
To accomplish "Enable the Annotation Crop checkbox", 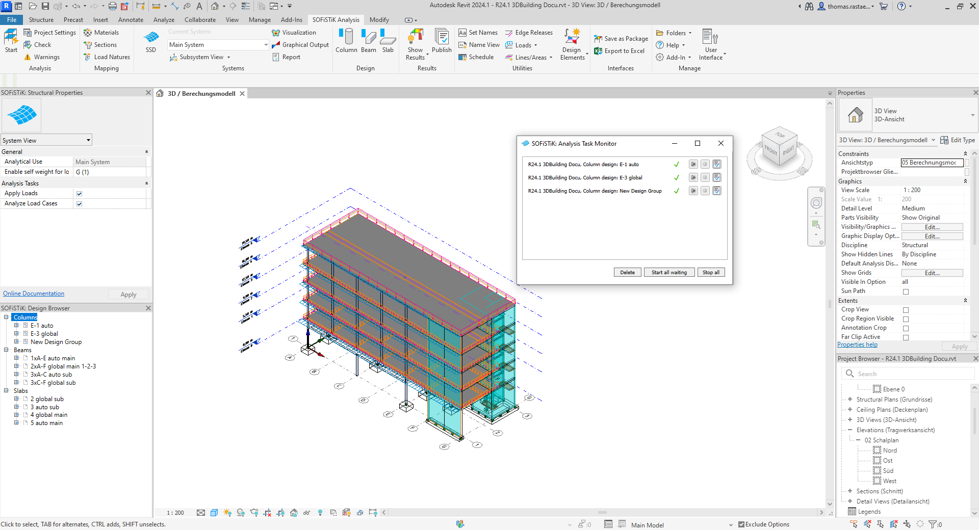I will (x=906, y=328).
